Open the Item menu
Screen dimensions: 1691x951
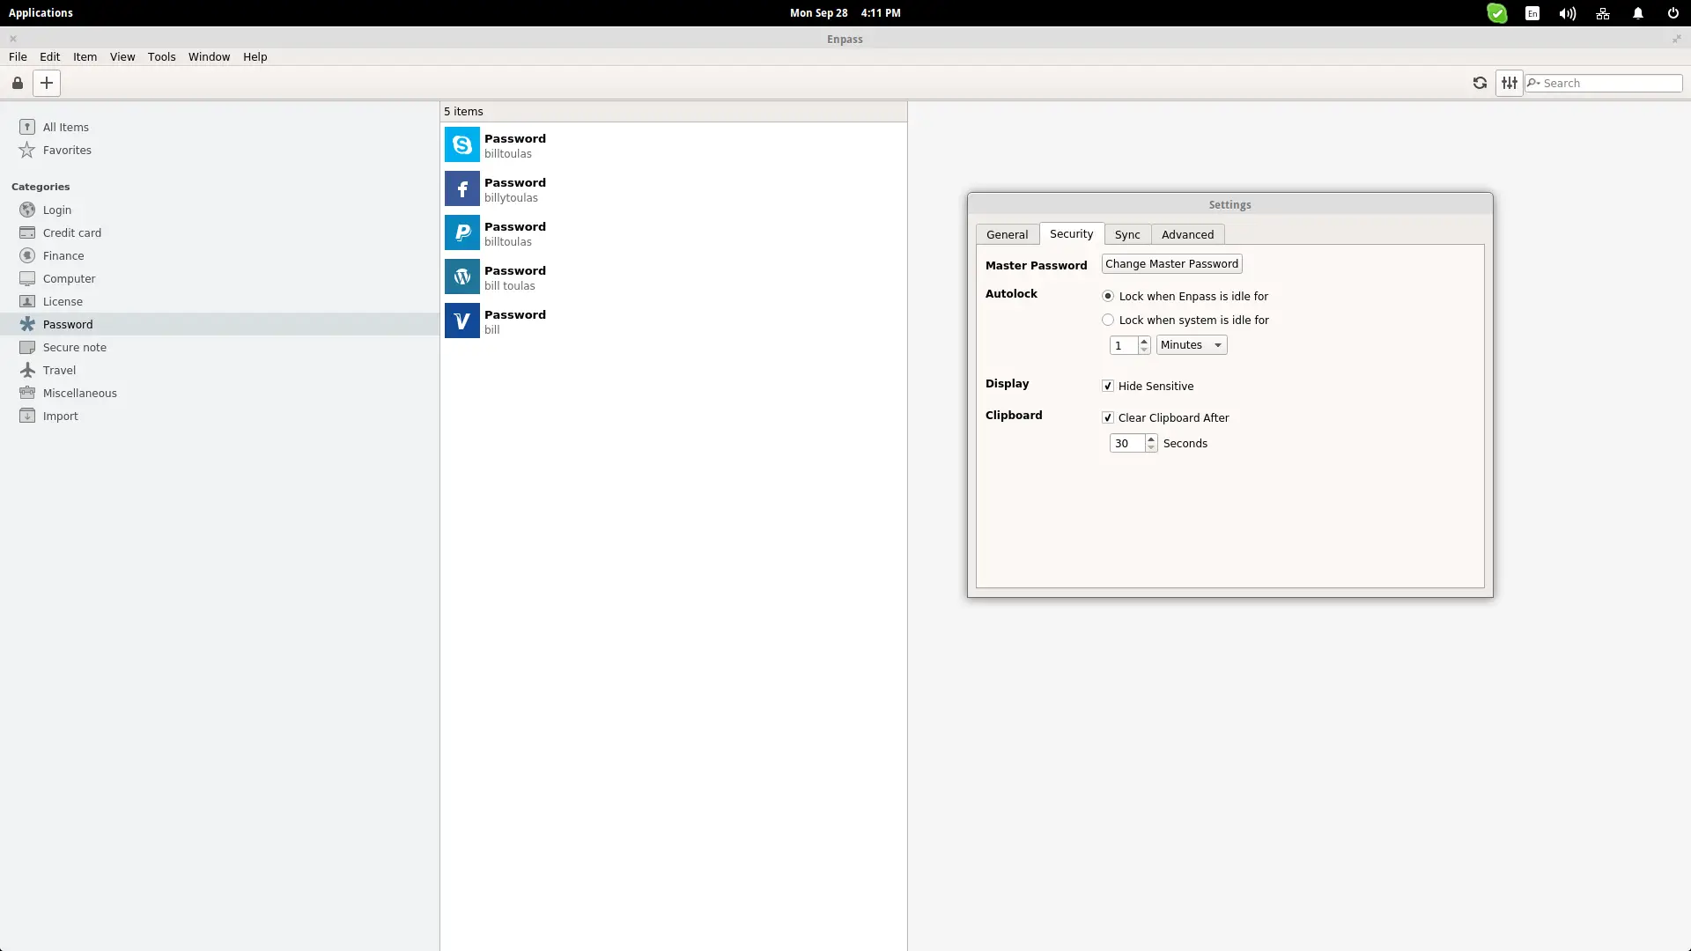point(85,56)
